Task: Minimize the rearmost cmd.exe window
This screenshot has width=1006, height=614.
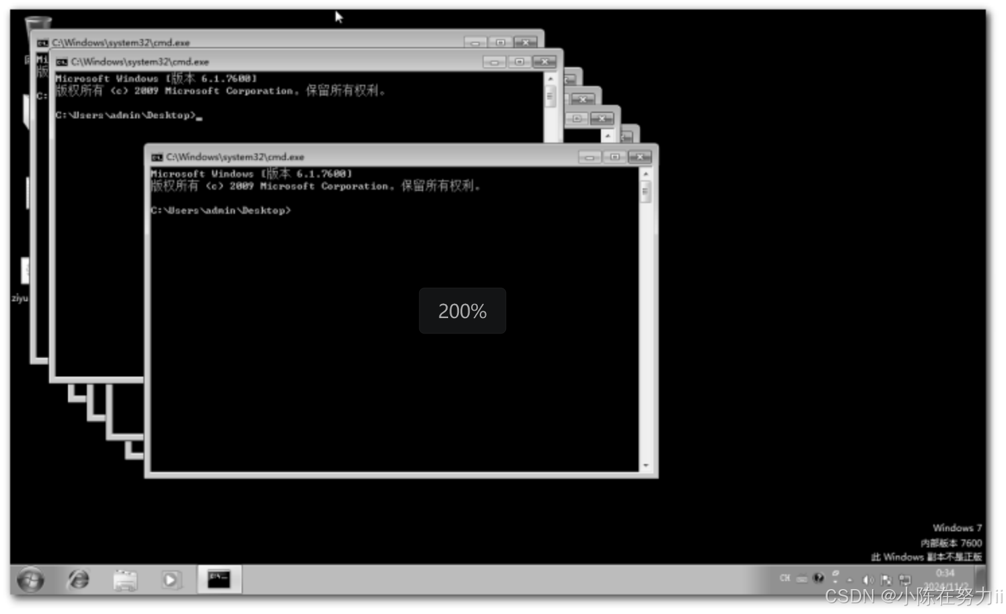Action: click(475, 42)
